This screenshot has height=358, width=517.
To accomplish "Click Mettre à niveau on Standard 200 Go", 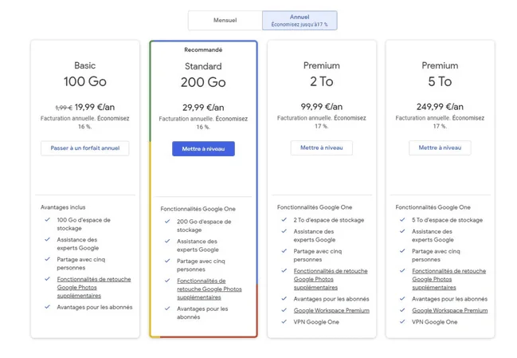I will [x=203, y=149].
